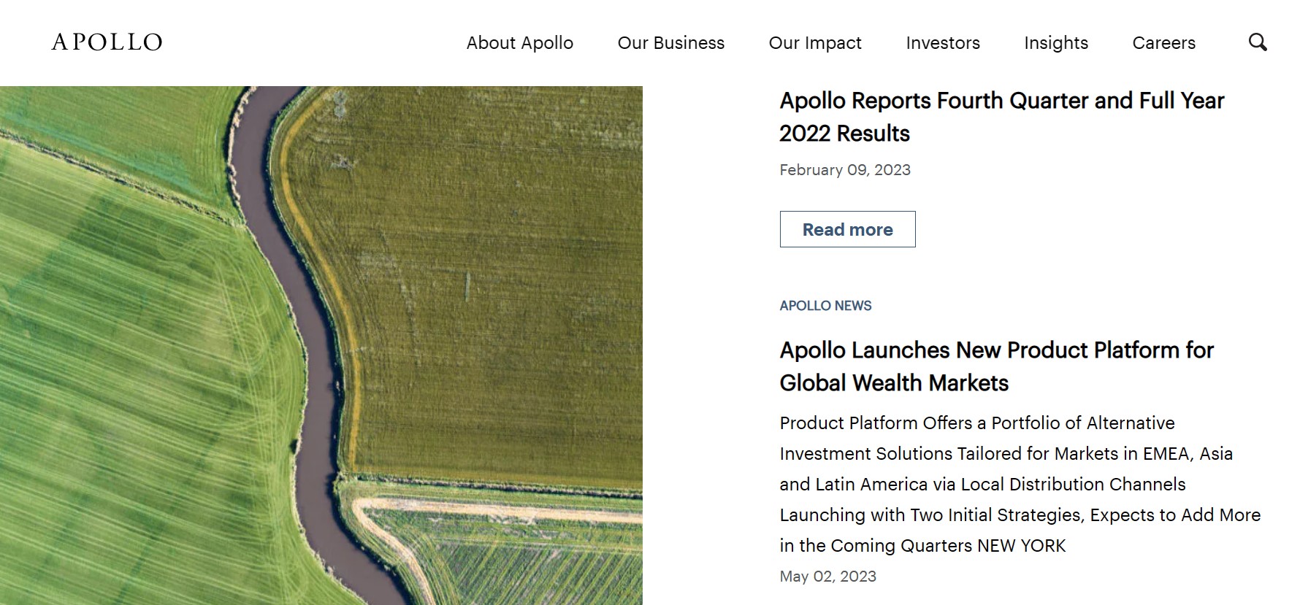Click the Product Platform Offers description paragraph
Viewport: 1300px width, 605px height.
click(x=1019, y=484)
